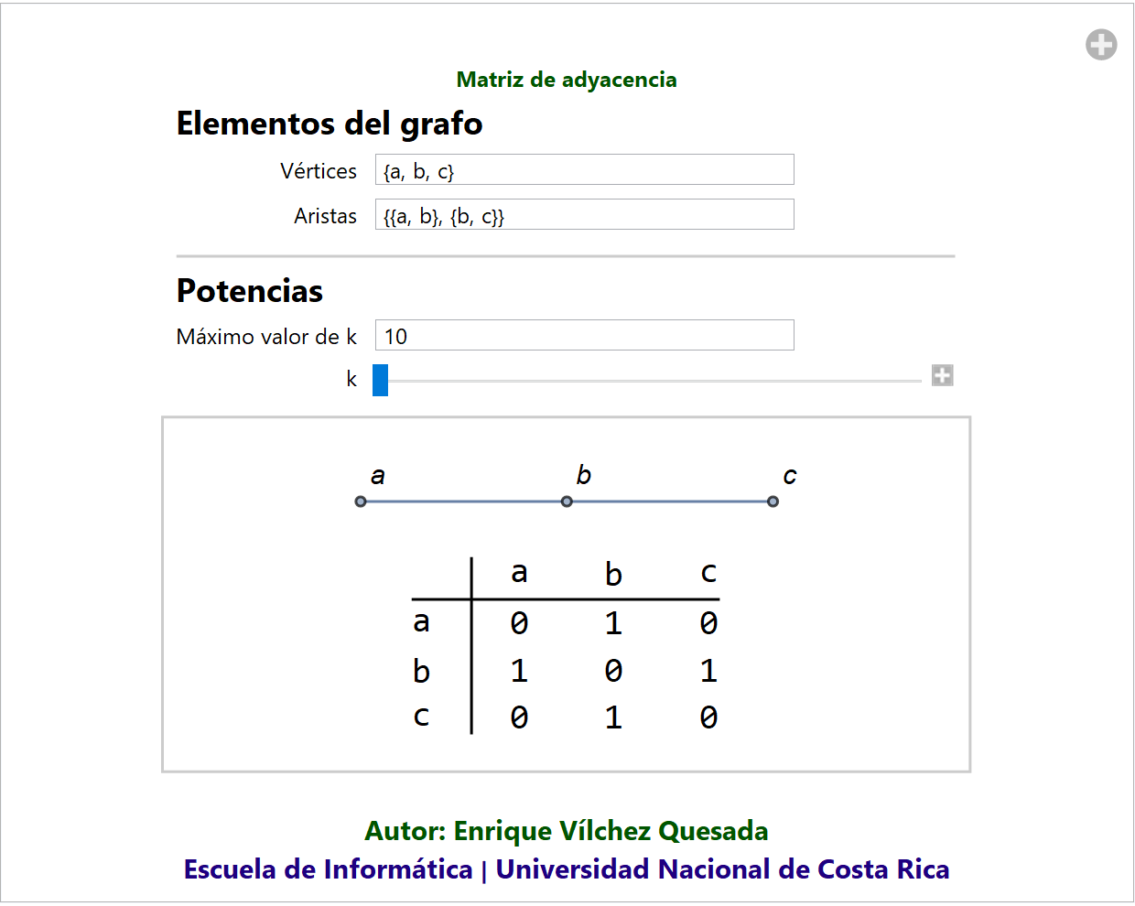Click vertex b node in the graph
The width and height of the screenshot is (1135, 906).
567,502
